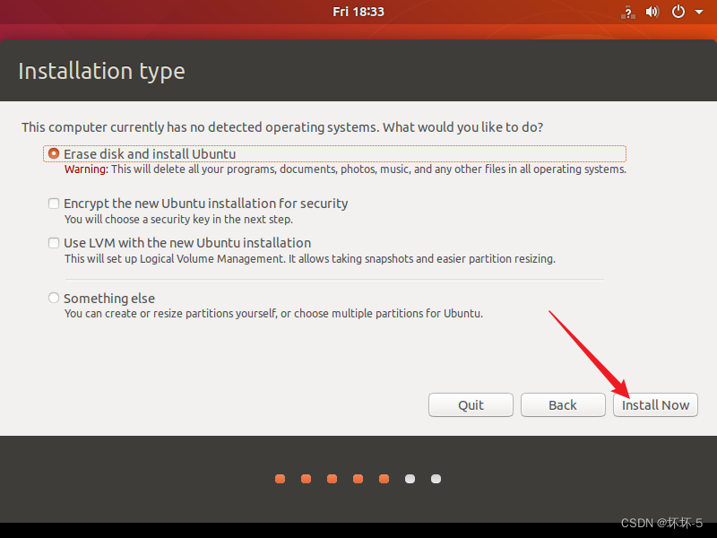Click the 'no detected operating systems' question text
Viewport: 717px width, 538px height.
point(282,127)
